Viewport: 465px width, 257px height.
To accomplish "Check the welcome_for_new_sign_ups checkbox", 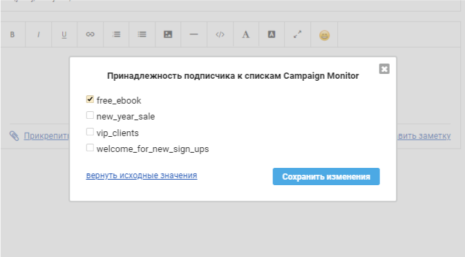I will point(90,148).
